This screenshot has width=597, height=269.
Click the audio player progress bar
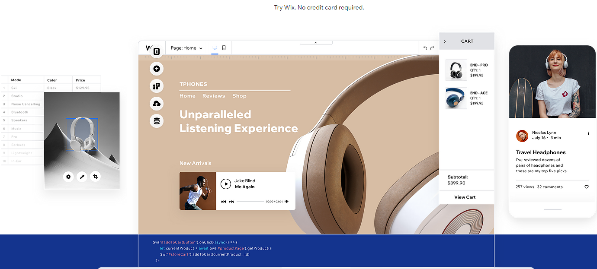[250, 202]
